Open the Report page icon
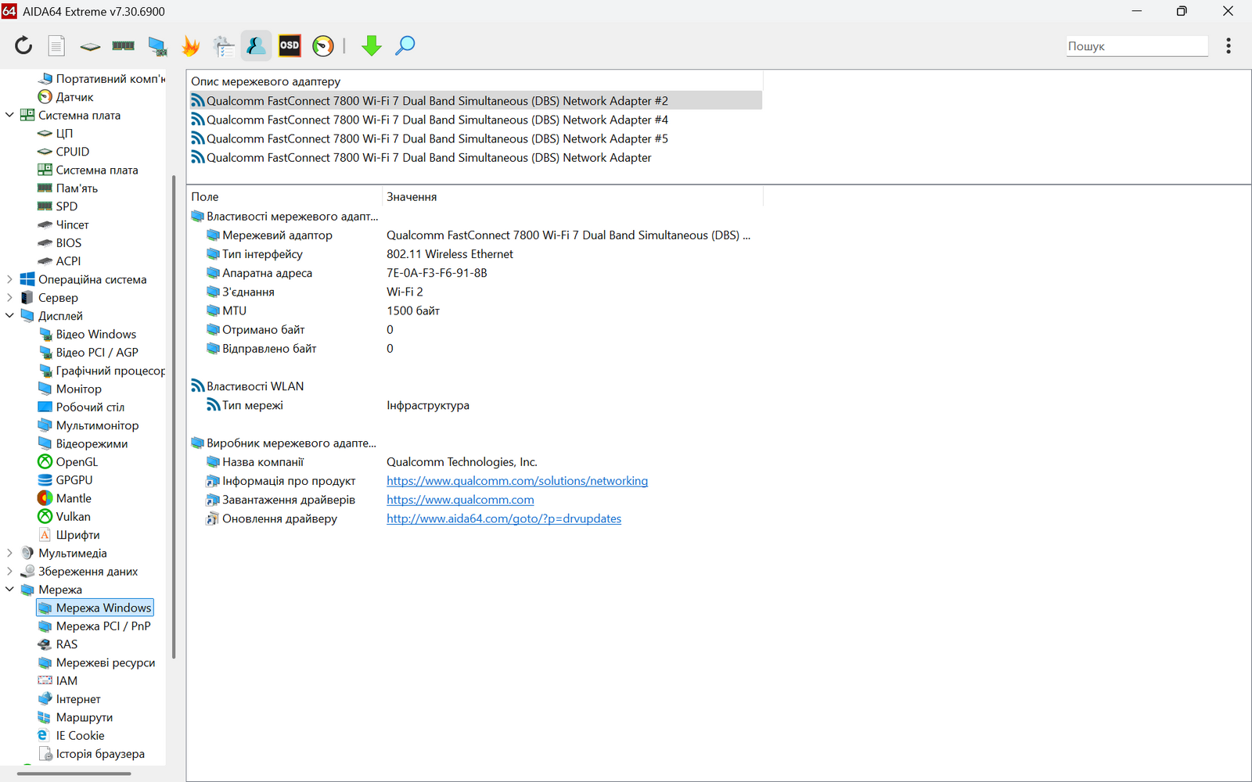 [x=56, y=46]
